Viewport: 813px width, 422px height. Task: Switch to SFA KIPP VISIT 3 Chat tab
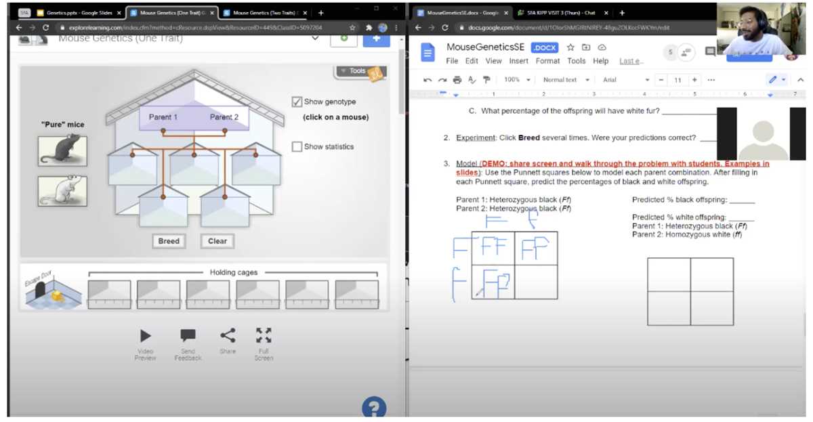pyautogui.click(x=562, y=12)
